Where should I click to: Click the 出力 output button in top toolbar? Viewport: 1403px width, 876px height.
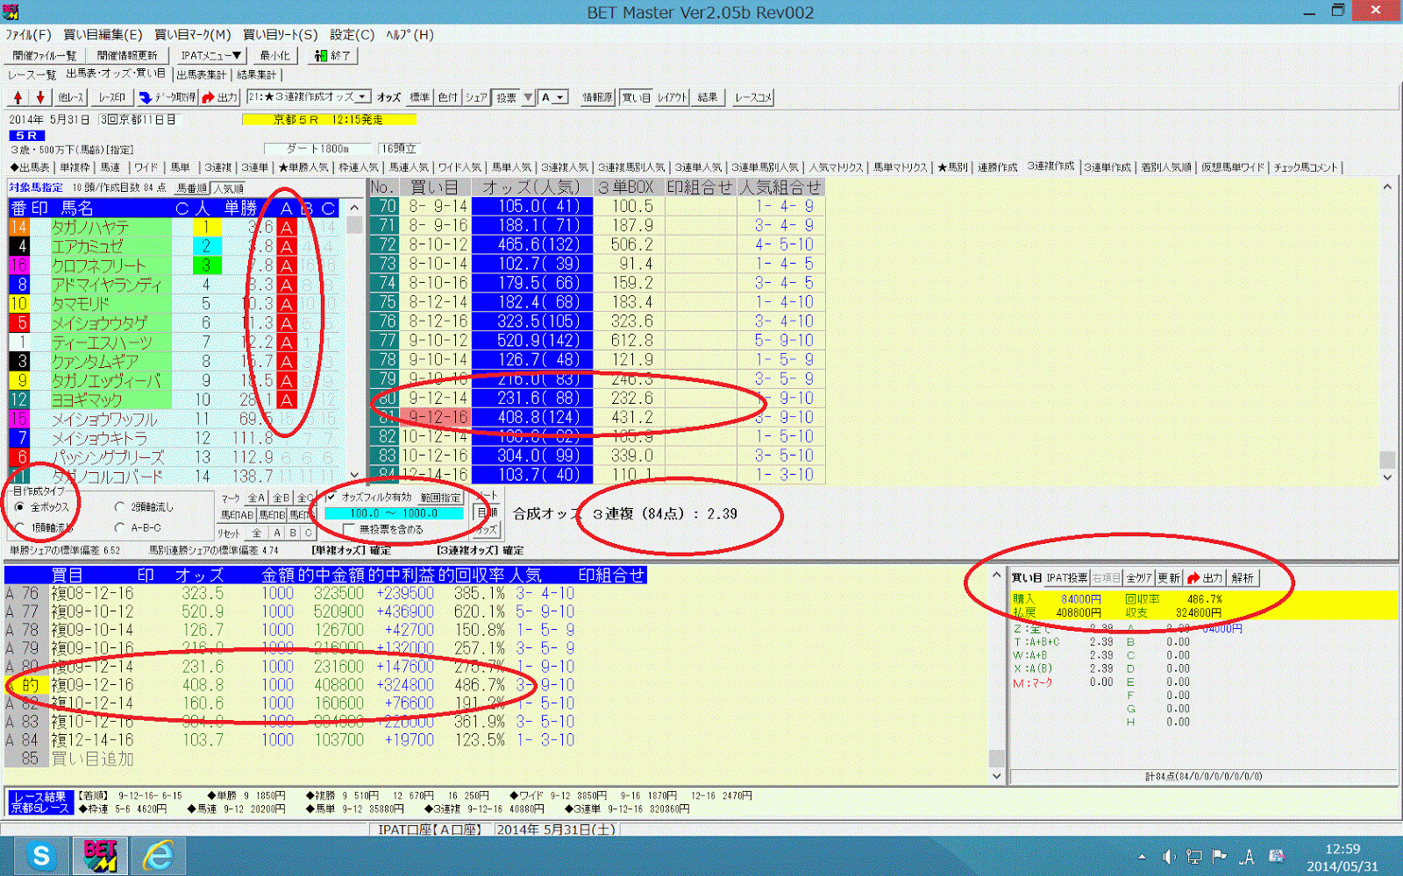coord(220,97)
